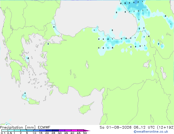Image resolution: width=174 pixels, height=134 pixels.
Task: Click legend scale label '35'
Action: (66, 133)
